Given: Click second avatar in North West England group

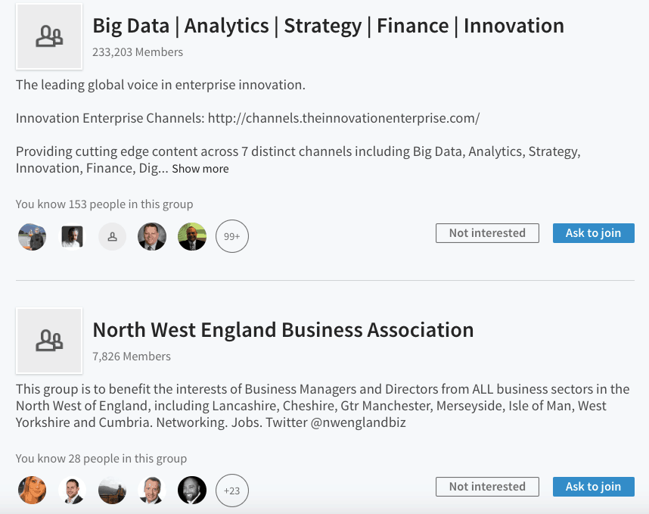Looking at the screenshot, I should tap(72, 490).
